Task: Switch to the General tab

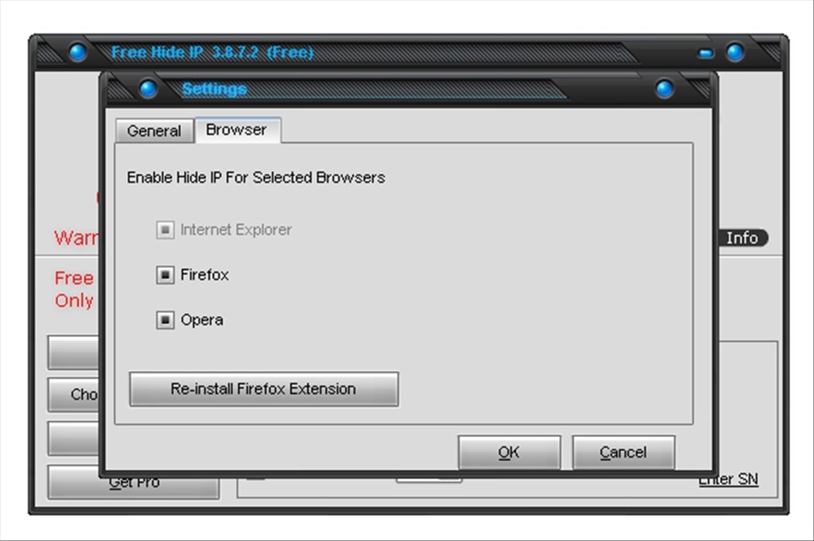Action: (154, 130)
